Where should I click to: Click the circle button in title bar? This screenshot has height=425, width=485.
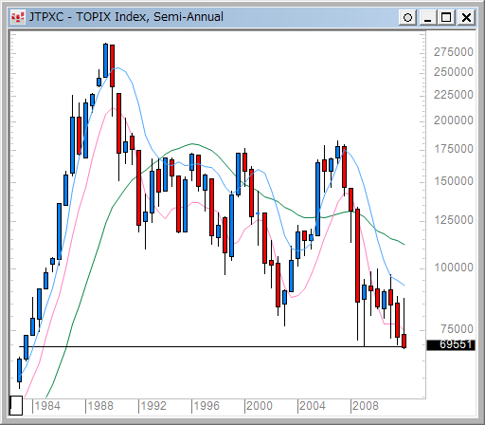tap(407, 17)
